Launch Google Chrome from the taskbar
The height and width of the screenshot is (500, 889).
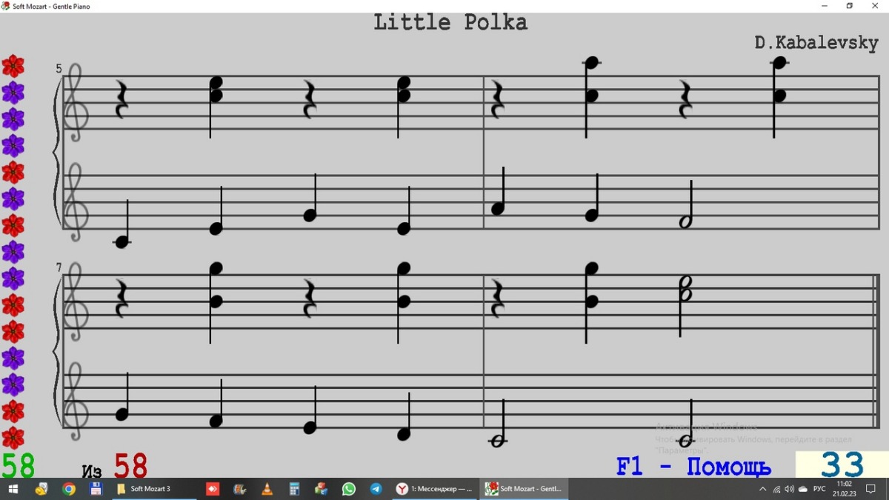click(68, 489)
